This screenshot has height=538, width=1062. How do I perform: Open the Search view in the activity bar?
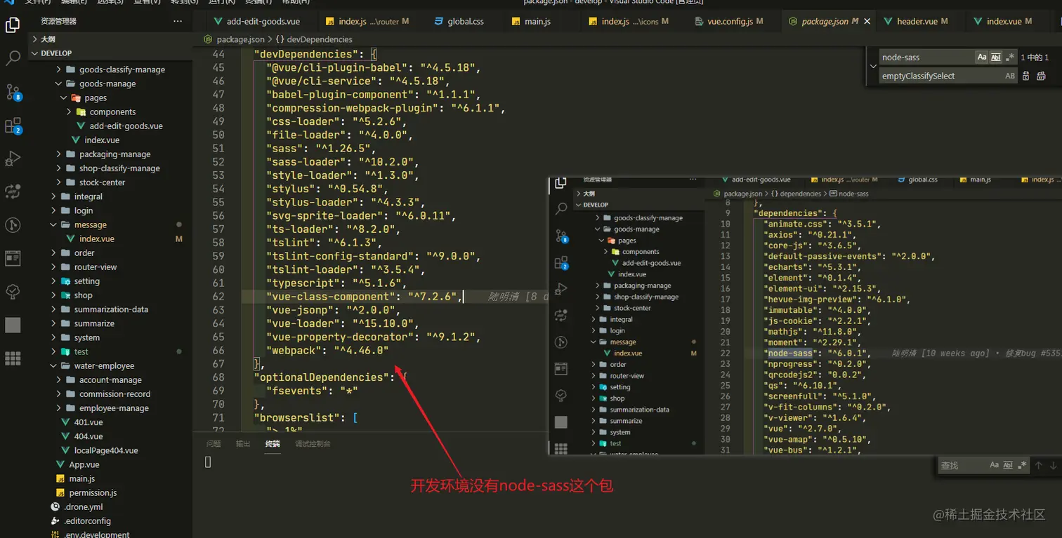13,58
